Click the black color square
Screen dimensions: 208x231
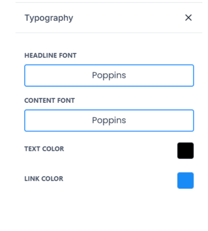point(185,150)
